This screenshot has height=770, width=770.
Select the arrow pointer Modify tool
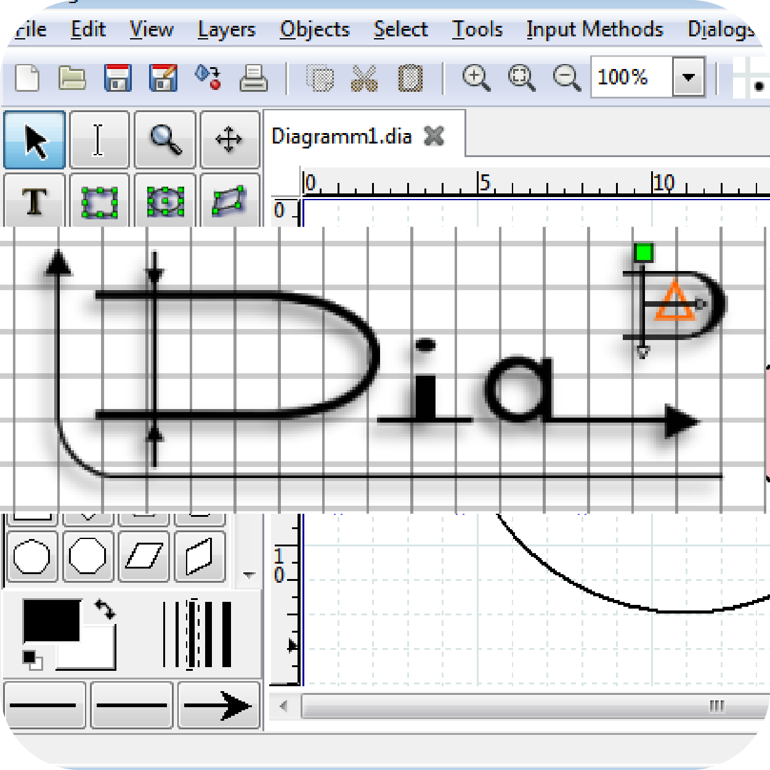pos(35,140)
